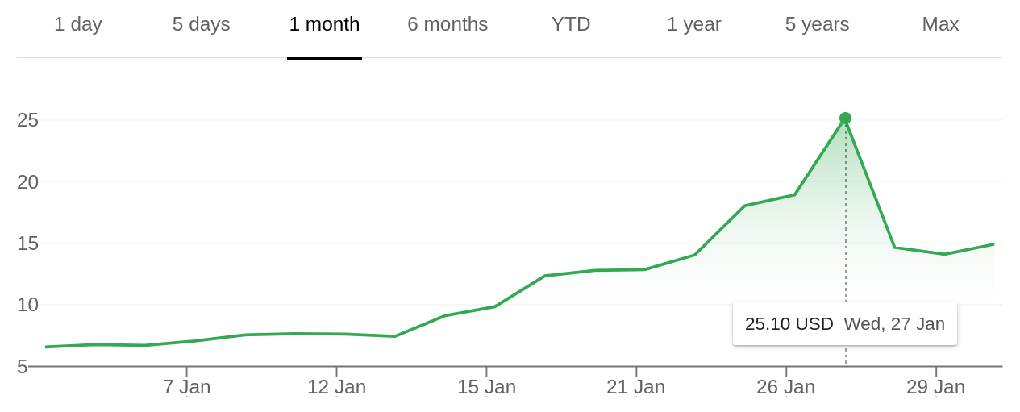Click the Wed, 27 Jan tooltip date

point(894,324)
